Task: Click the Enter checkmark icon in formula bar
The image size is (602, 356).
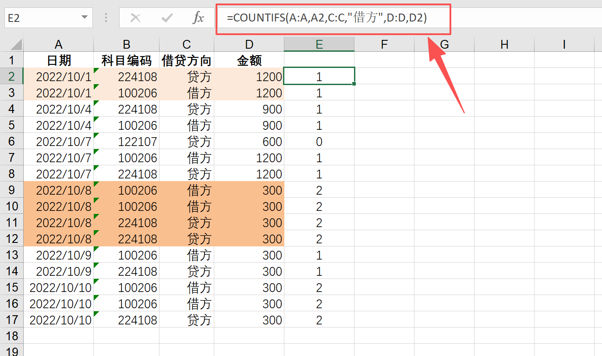Action: tap(167, 18)
